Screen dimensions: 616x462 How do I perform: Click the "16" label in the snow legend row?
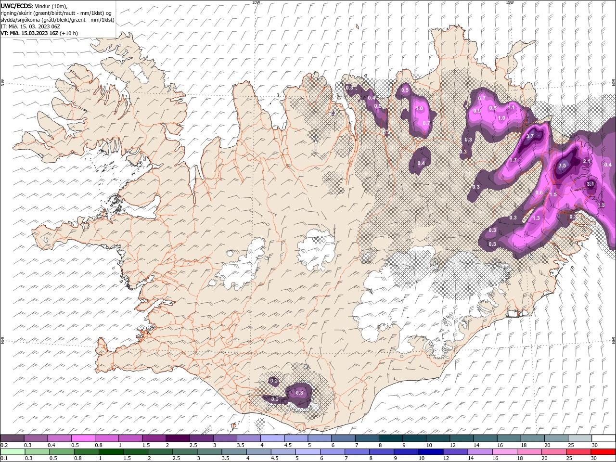point(500,445)
